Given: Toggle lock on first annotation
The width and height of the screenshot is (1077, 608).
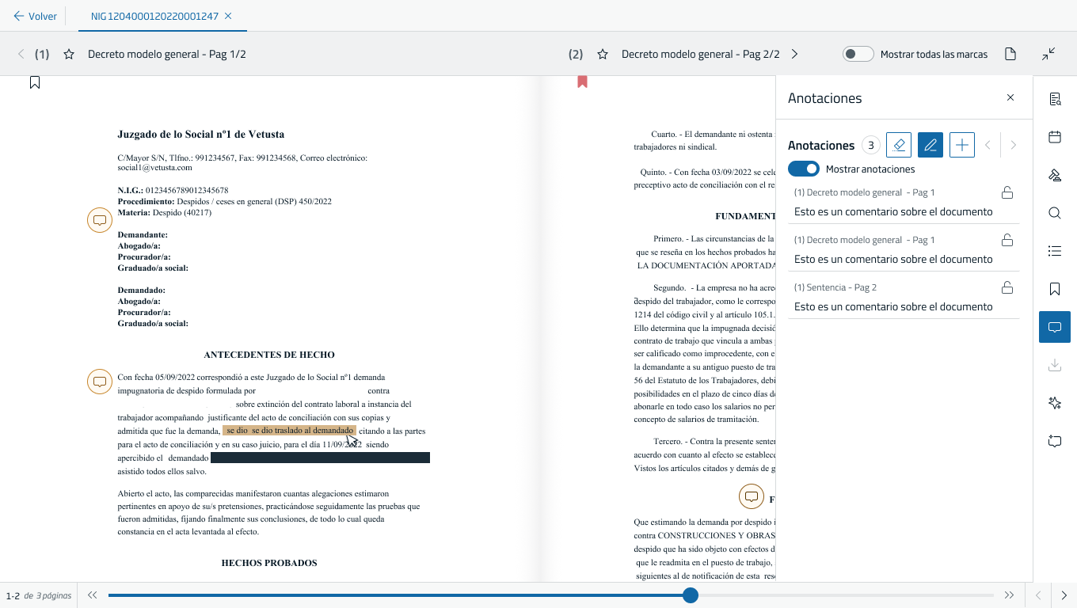Looking at the screenshot, I should [1007, 192].
